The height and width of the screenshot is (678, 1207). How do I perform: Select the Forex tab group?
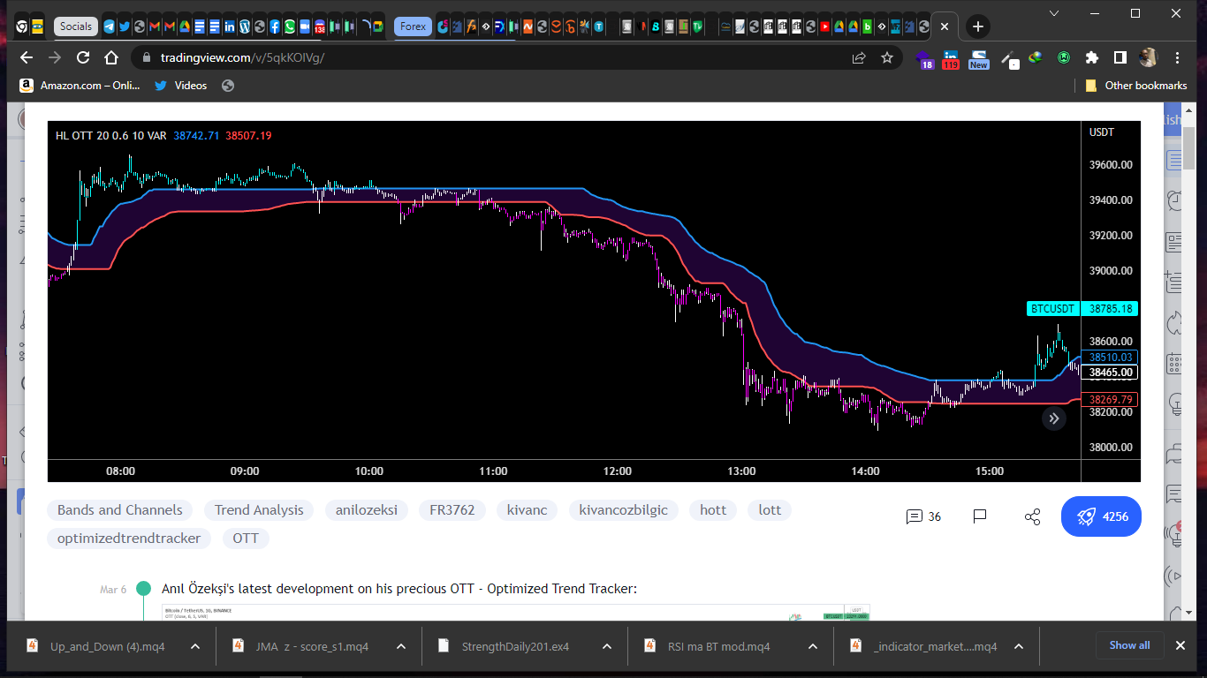point(413,26)
